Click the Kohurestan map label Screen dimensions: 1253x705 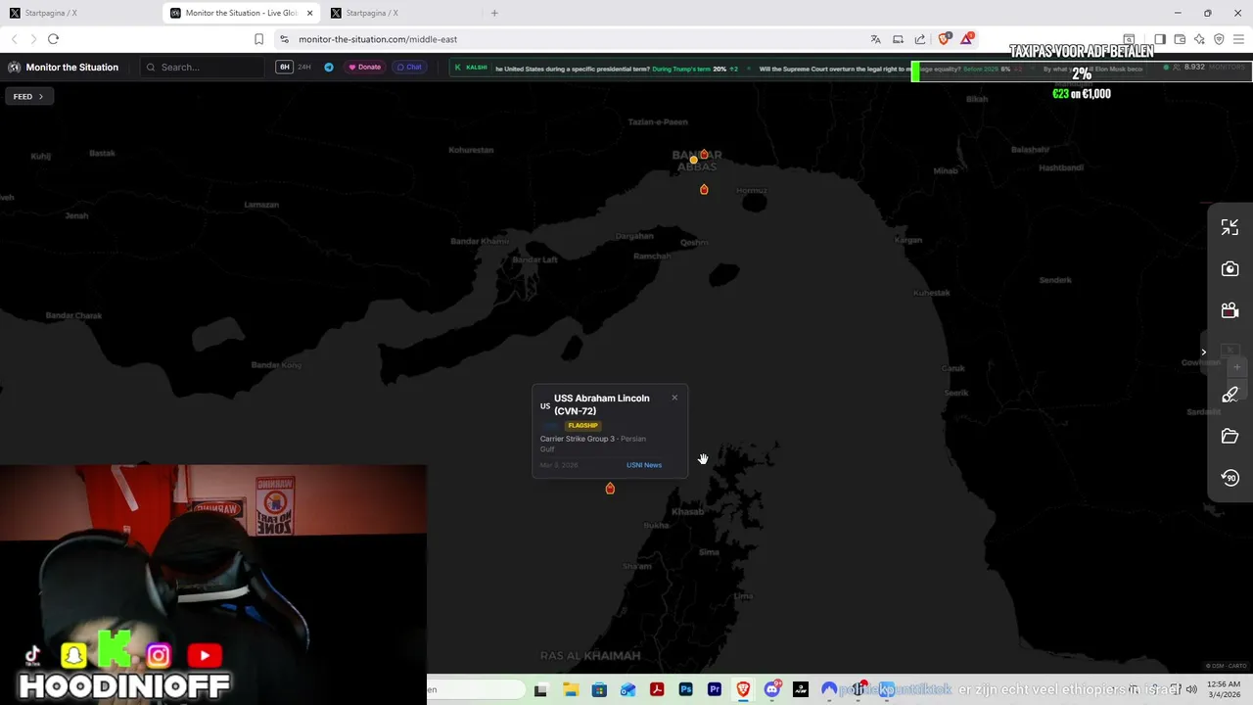[471, 150]
